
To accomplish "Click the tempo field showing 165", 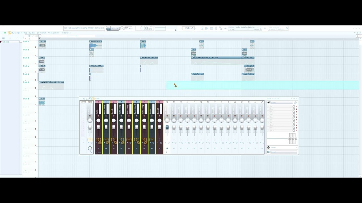I will pos(128,28).
